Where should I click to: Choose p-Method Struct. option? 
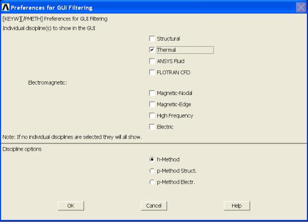coord(152,171)
